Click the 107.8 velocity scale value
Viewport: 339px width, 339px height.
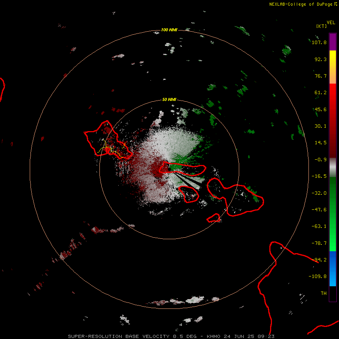pyautogui.click(x=319, y=42)
